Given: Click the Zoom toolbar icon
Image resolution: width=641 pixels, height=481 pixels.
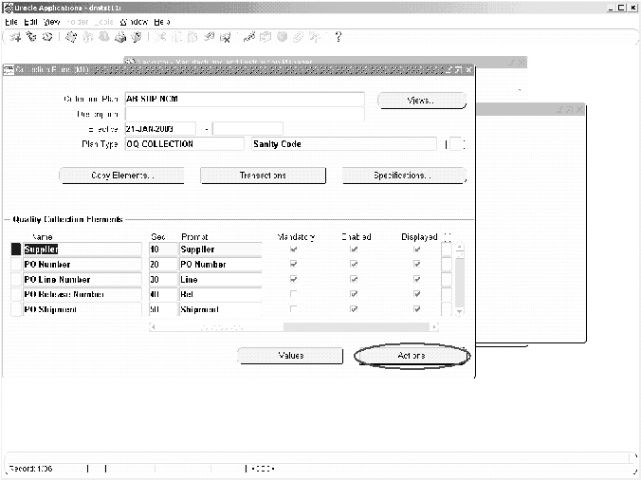Looking at the screenshot, I should click(x=266, y=37).
